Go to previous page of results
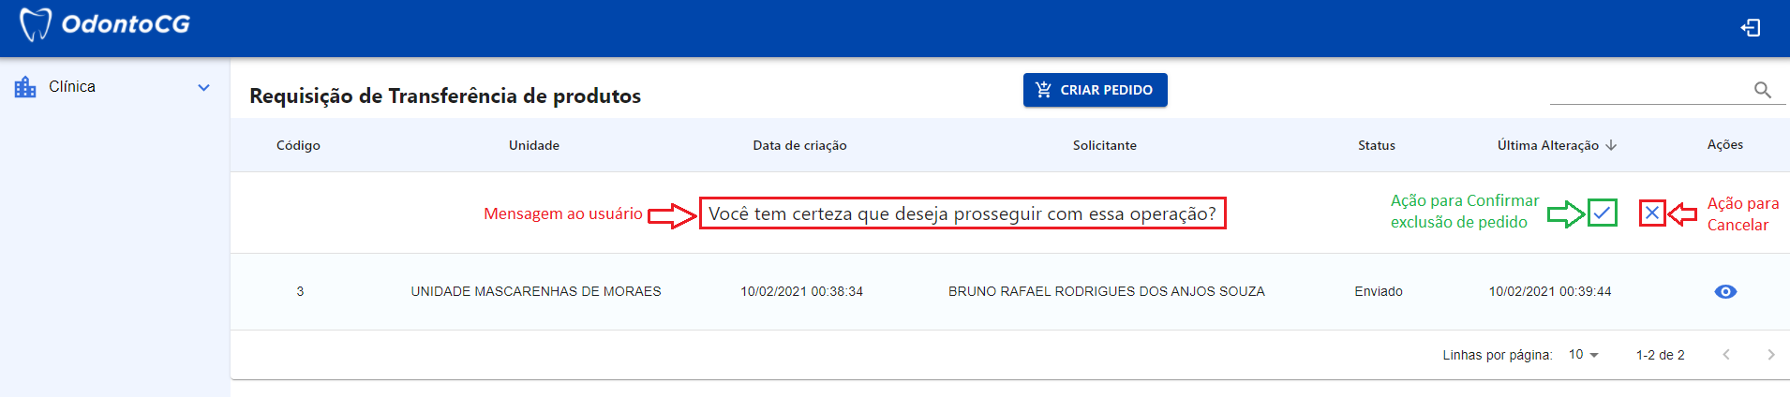The height and width of the screenshot is (397, 1790). (x=1725, y=355)
